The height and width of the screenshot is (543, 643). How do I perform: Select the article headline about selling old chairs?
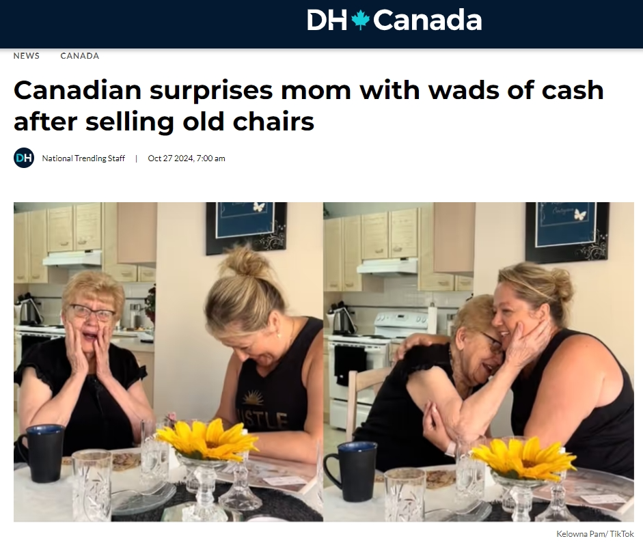tap(308, 105)
